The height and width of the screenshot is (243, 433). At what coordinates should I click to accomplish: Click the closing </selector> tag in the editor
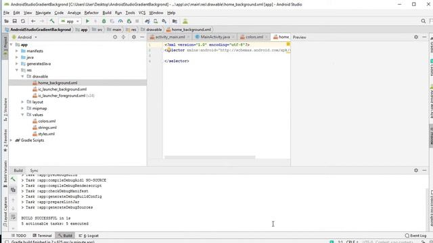(177, 61)
